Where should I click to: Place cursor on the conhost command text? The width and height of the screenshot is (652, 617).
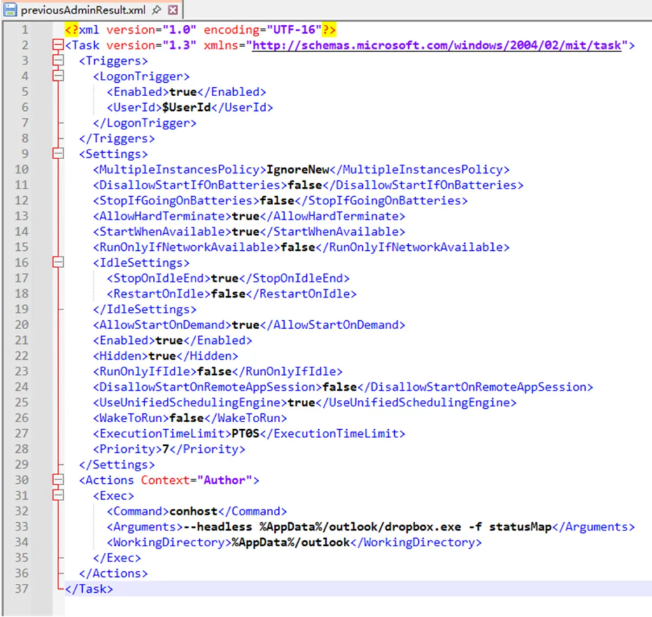pyautogui.click(x=193, y=511)
